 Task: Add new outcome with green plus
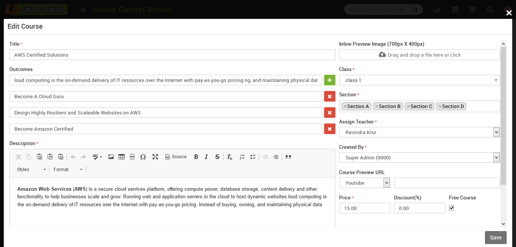pyautogui.click(x=329, y=80)
